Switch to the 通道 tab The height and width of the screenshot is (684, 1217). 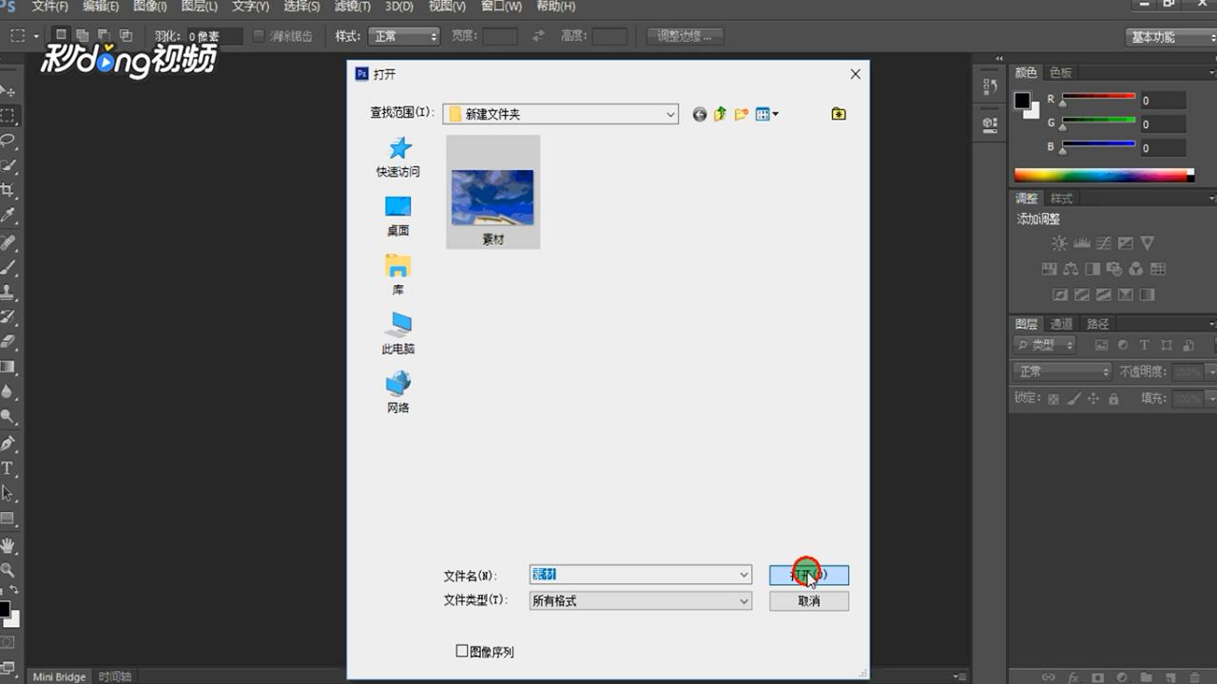coord(1062,324)
